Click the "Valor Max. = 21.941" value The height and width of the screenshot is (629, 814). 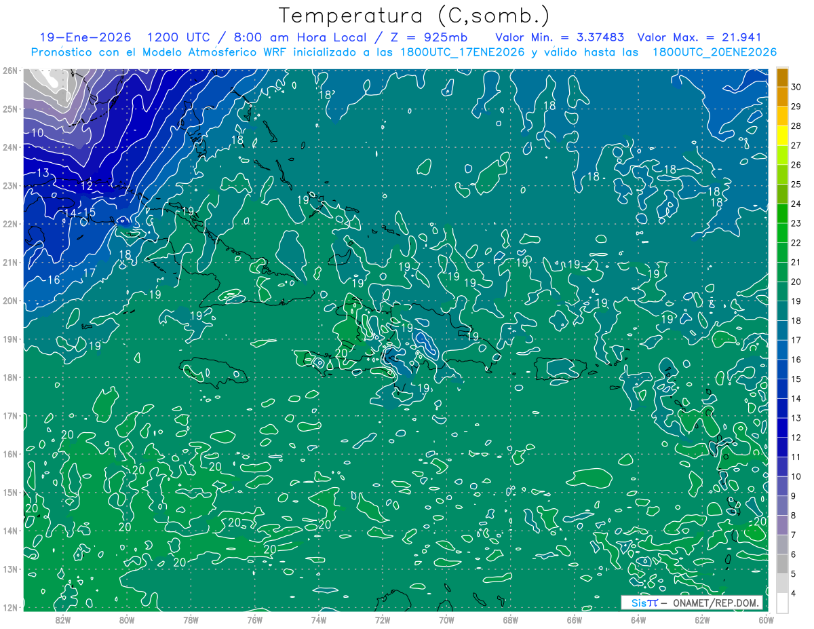(699, 37)
